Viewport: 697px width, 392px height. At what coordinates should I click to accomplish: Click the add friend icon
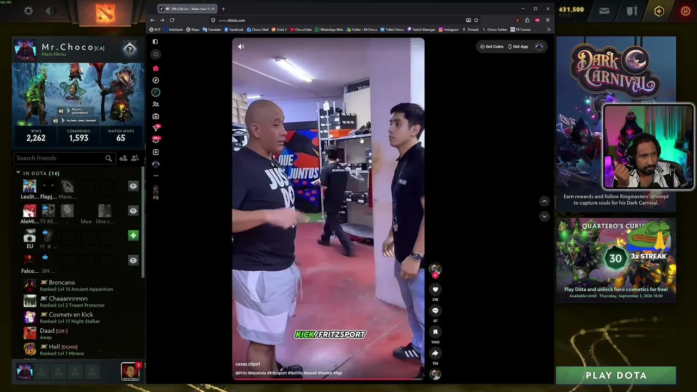click(123, 158)
